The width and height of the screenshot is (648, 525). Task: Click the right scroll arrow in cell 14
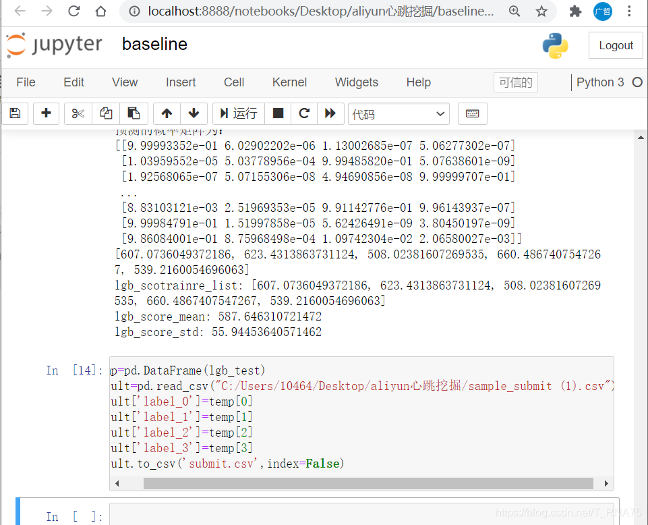click(606, 483)
